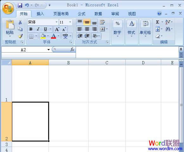184x152 pixels.
Task: Change text orientation icon
Action: click(x=95, y=36)
